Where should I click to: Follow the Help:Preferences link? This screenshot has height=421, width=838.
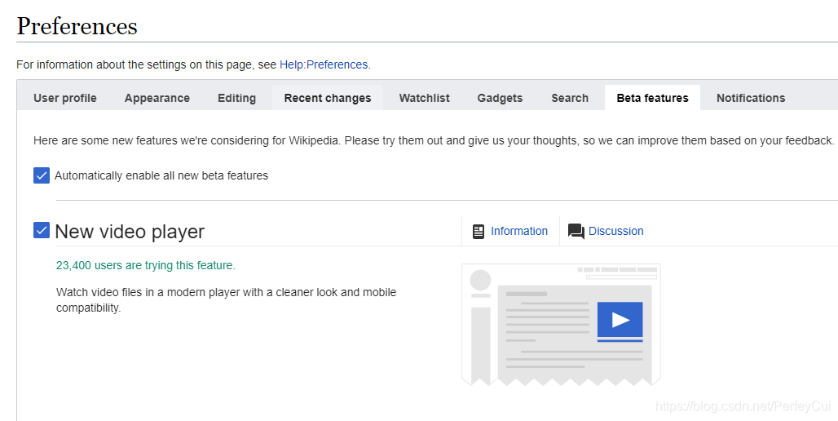click(x=324, y=64)
